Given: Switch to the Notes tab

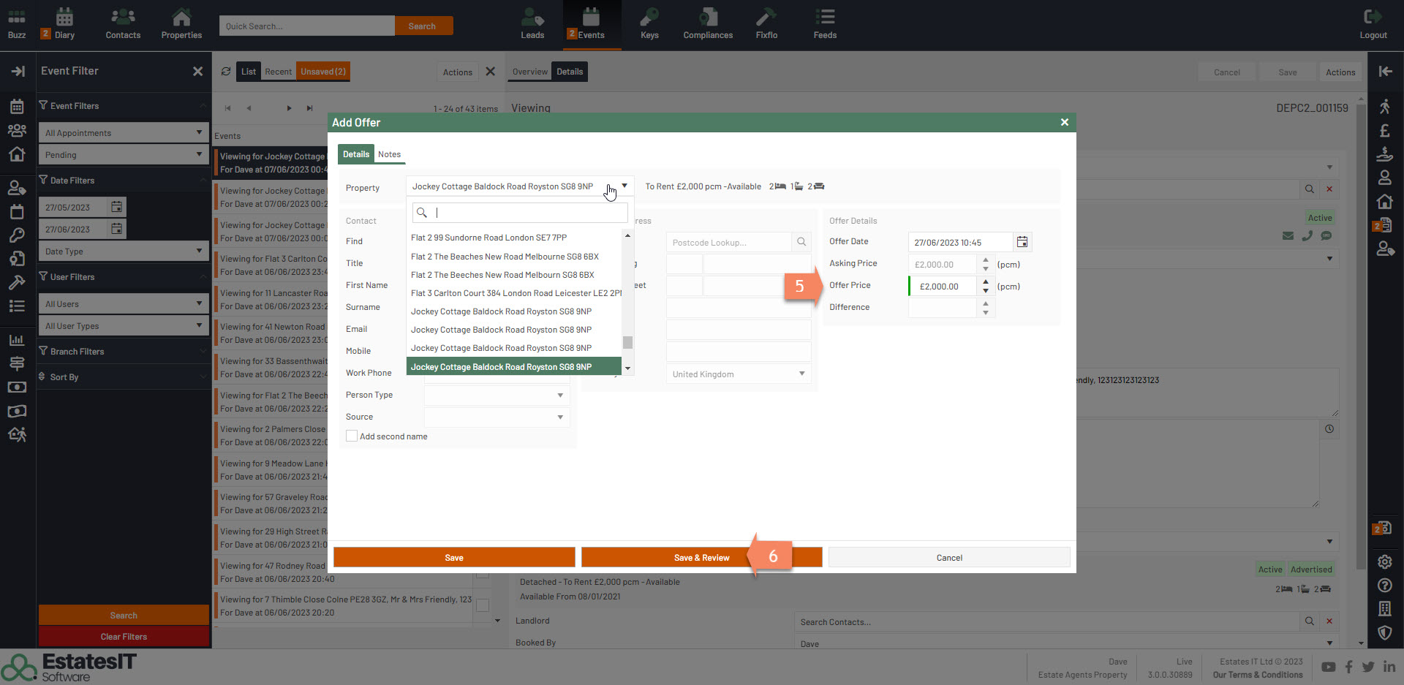Looking at the screenshot, I should tap(389, 154).
